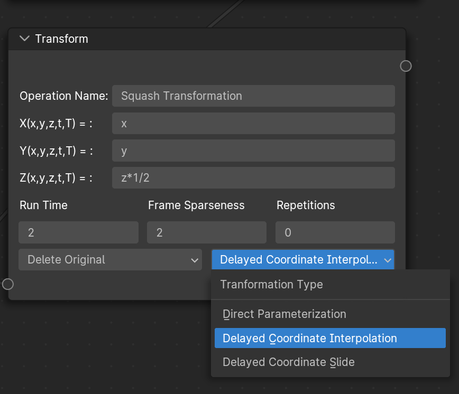Collapse the Transform node chevron

click(x=24, y=39)
